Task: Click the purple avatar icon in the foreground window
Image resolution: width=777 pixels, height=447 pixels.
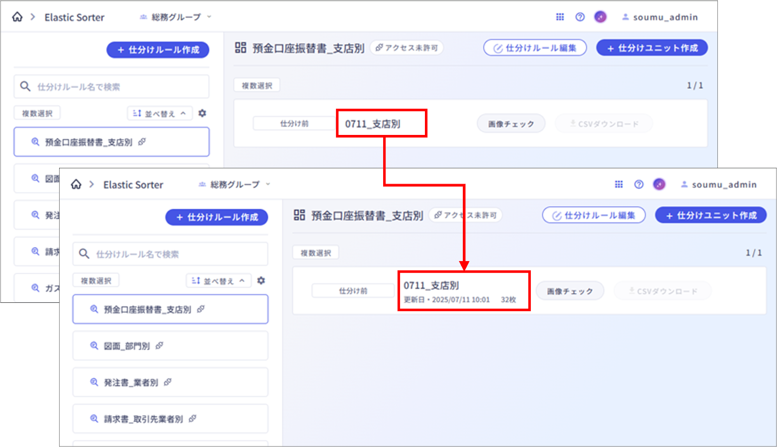Action: pos(659,184)
